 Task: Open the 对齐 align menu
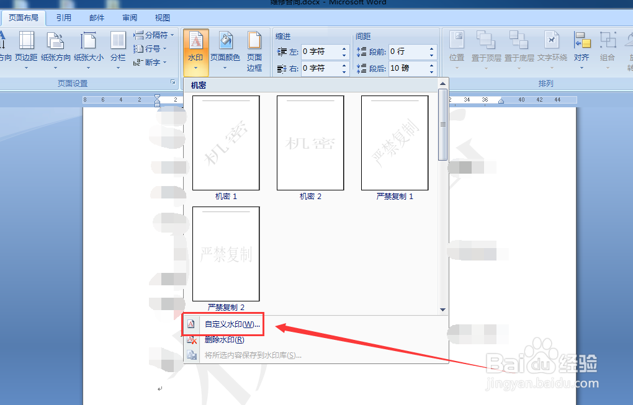(581, 51)
